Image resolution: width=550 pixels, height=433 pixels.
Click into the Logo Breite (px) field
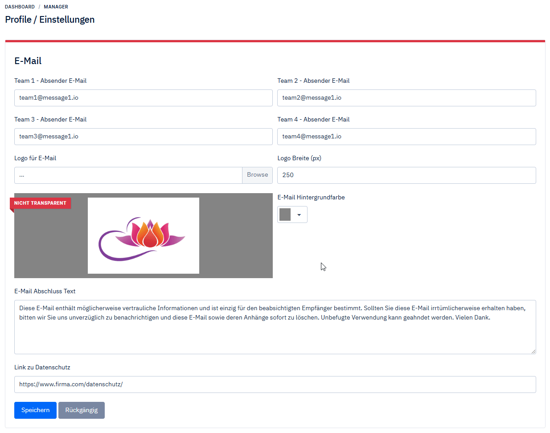[406, 175]
